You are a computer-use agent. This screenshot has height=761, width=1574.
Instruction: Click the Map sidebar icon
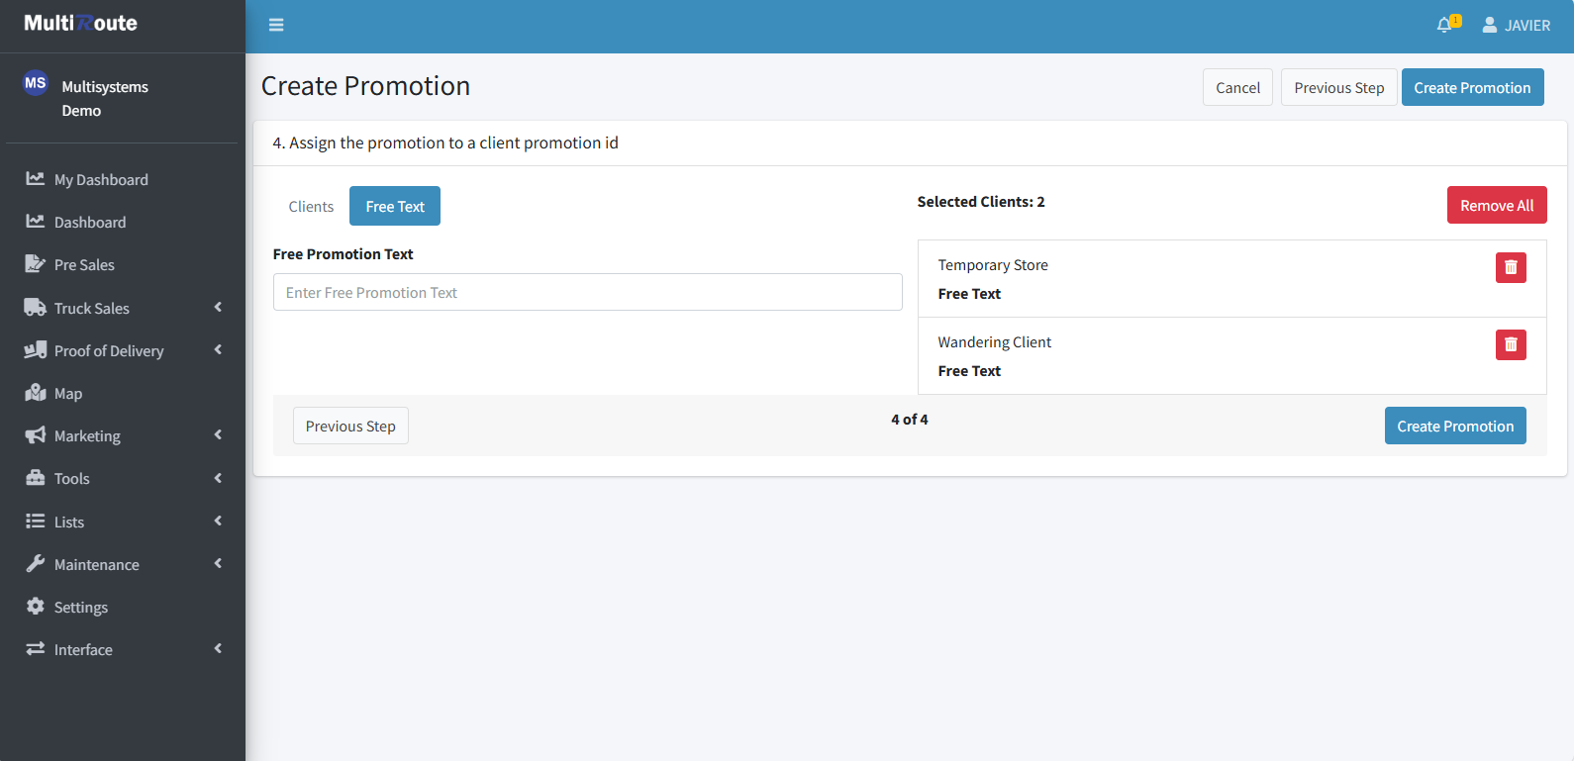coord(36,393)
